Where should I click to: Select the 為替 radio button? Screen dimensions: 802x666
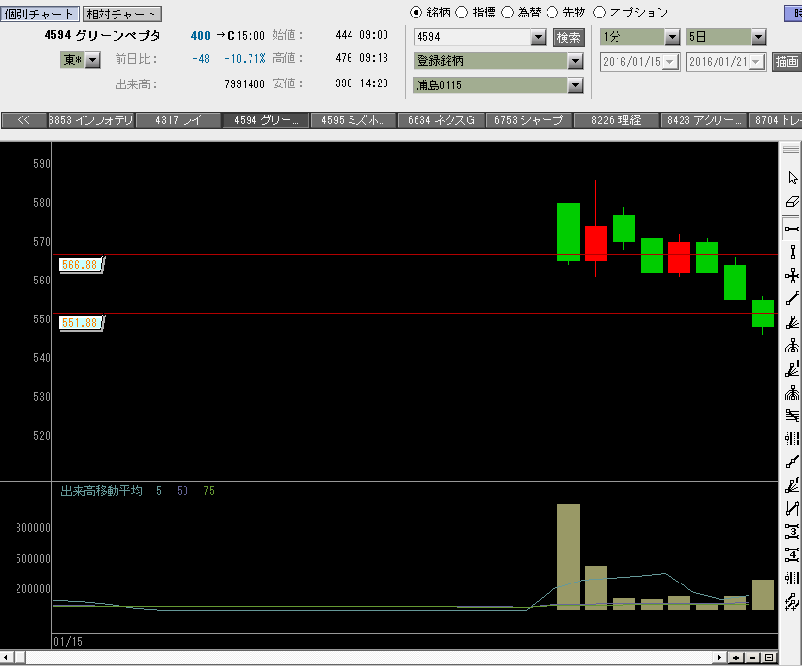507,13
